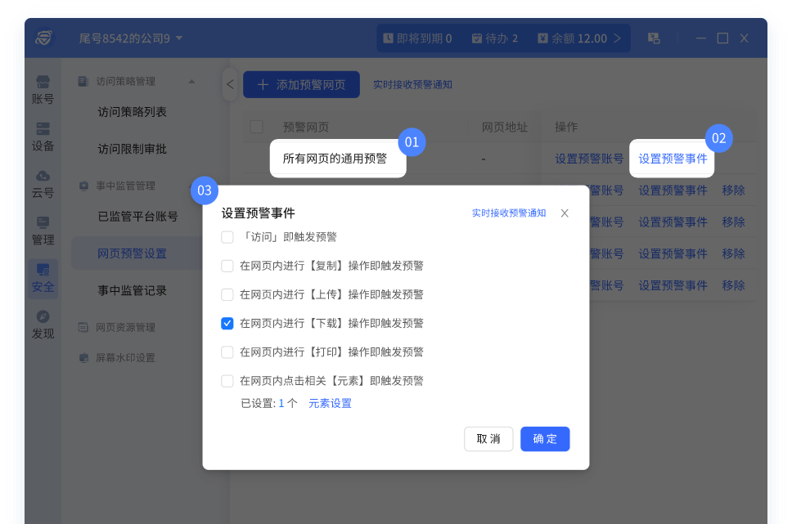Open the 设备 section in the sidebar
The image size is (792, 524).
[x=43, y=137]
